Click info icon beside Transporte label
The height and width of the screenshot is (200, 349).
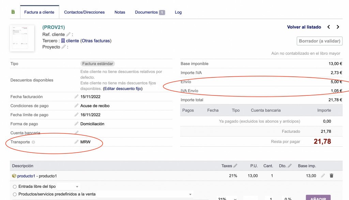pyautogui.click(x=33, y=142)
